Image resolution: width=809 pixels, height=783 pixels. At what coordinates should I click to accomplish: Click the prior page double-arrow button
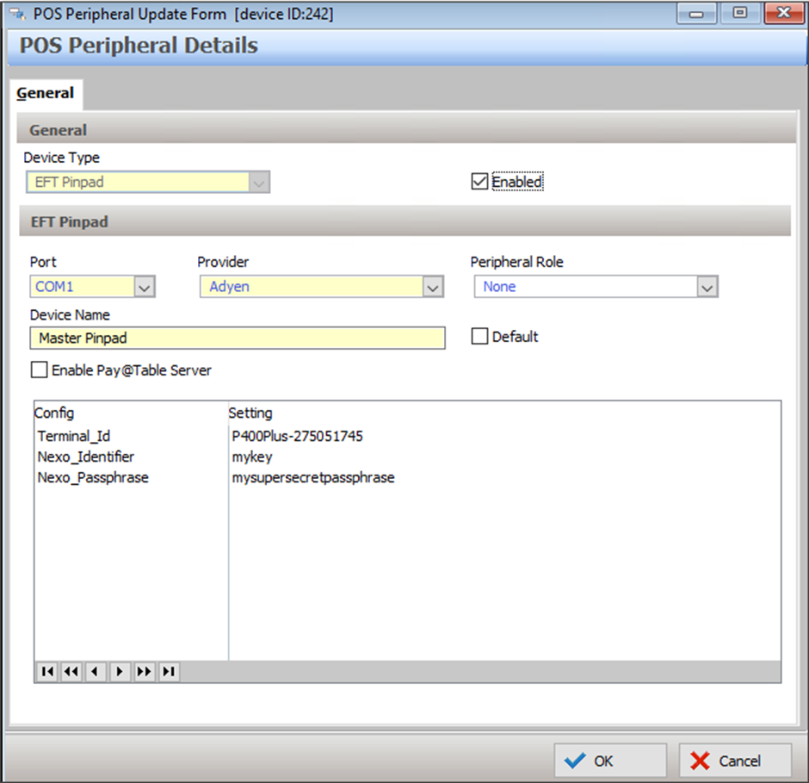coord(71,672)
